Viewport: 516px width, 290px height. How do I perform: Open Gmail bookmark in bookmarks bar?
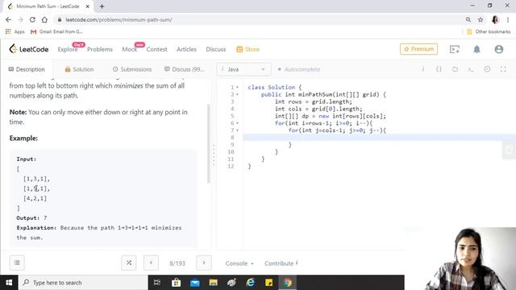click(56, 31)
